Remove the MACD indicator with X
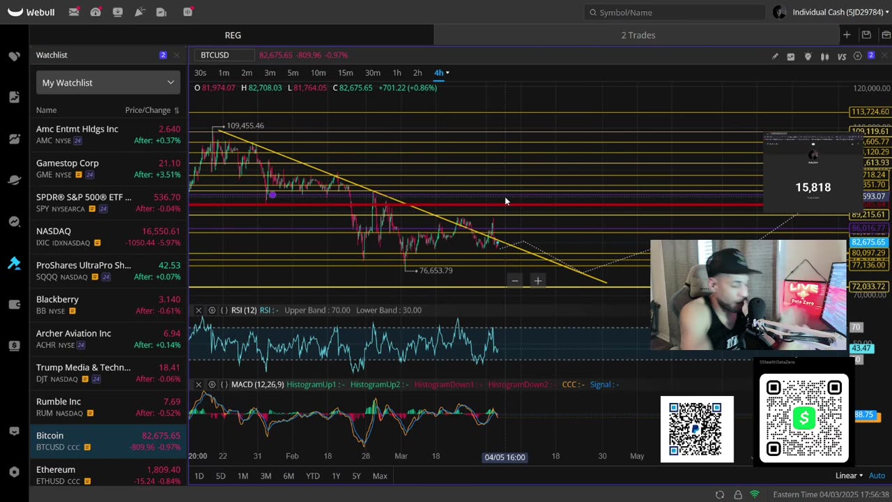The height and width of the screenshot is (502, 892). [199, 384]
